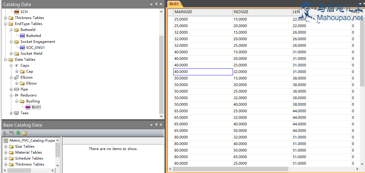Click the selected 40.0000 MAINSIZE cell
The width and height of the screenshot is (365, 173).
tap(203, 72)
